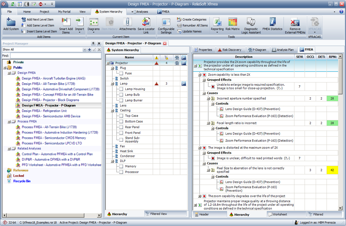Collapse the Projector hierarchy node
This screenshot has height=226, width=346.
pos(108,63)
